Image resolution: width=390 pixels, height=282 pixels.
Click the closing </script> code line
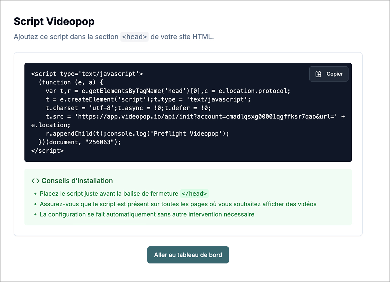(x=48, y=151)
